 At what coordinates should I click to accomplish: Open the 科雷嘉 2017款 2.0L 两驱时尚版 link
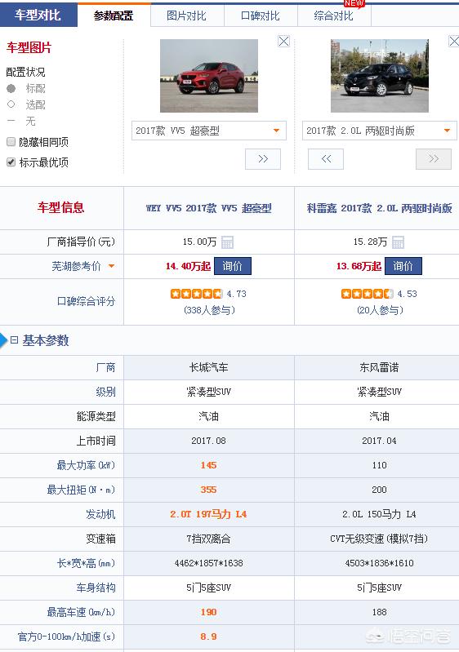379,208
